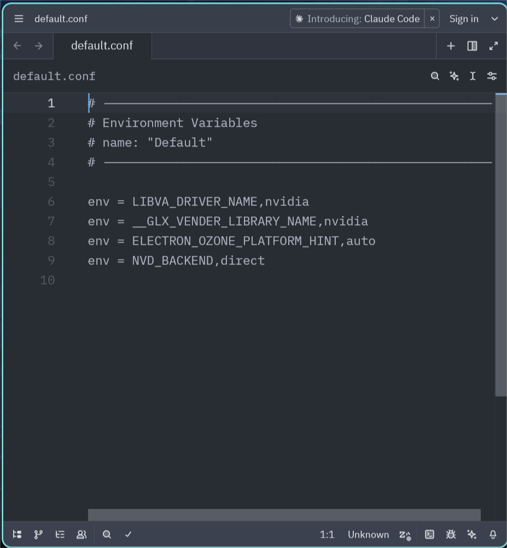The width and height of the screenshot is (507, 548).
Task: Zoom the pane to fullscreen
Action: (493, 46)
